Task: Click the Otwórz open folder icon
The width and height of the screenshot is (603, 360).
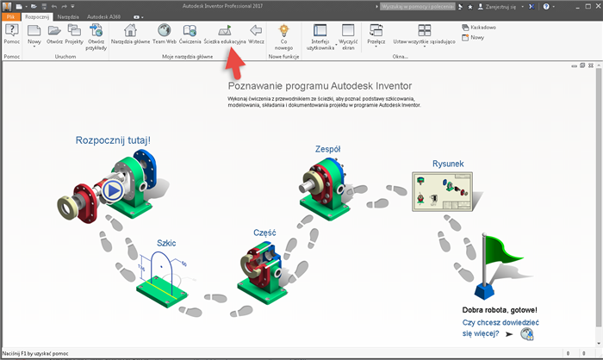Action: click(54, 30)
